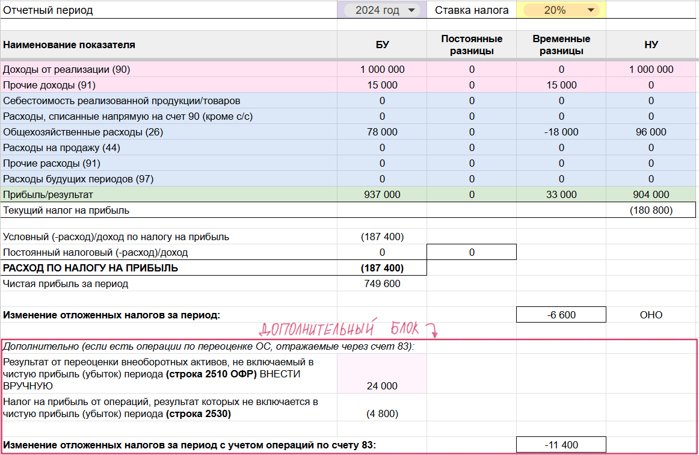Screen dimensions: 699x455
Task: Select the Доходы от реализации (90) row label
Action: [168, 69]
